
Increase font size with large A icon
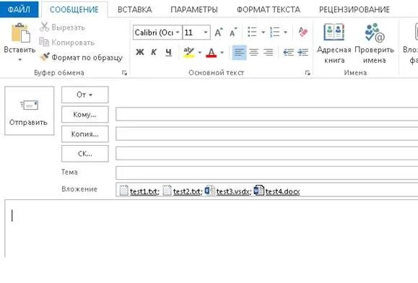(218, 32)
